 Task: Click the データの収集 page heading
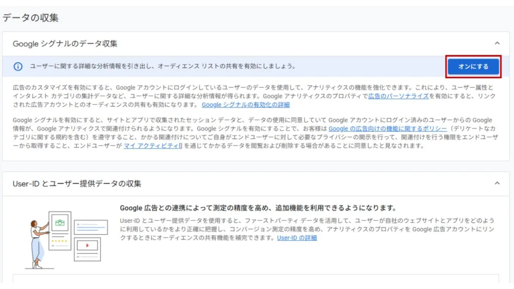[x=30, y=18]
